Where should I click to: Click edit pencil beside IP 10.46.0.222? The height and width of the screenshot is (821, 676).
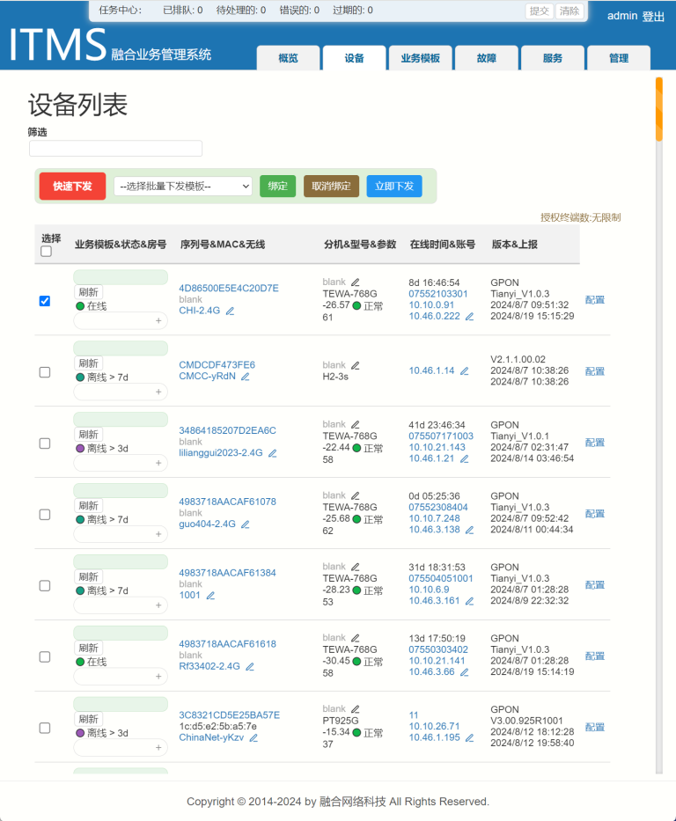[469, 317]
